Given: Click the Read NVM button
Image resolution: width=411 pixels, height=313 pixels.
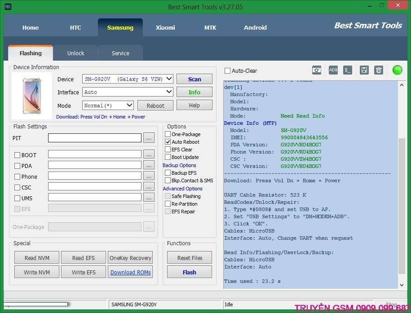Looking at the screenshot, I should (x=37, y=258).
